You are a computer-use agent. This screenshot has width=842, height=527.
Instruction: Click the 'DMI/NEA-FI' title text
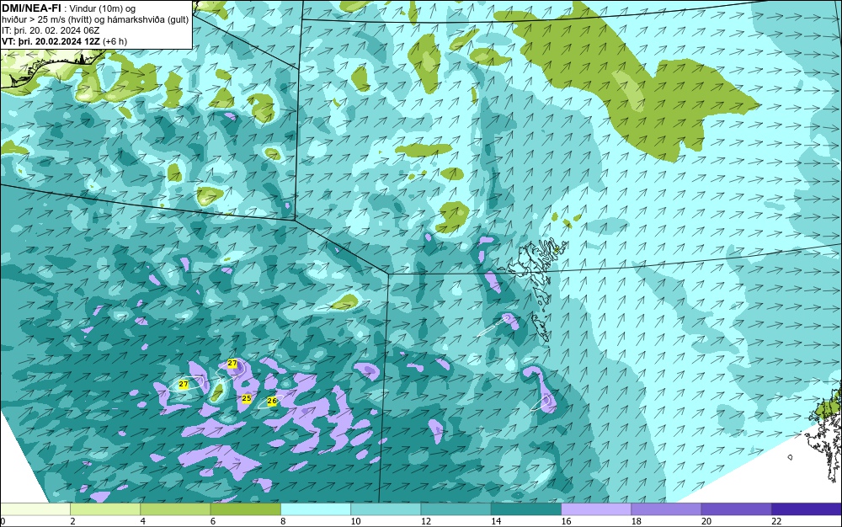point(31,8)
